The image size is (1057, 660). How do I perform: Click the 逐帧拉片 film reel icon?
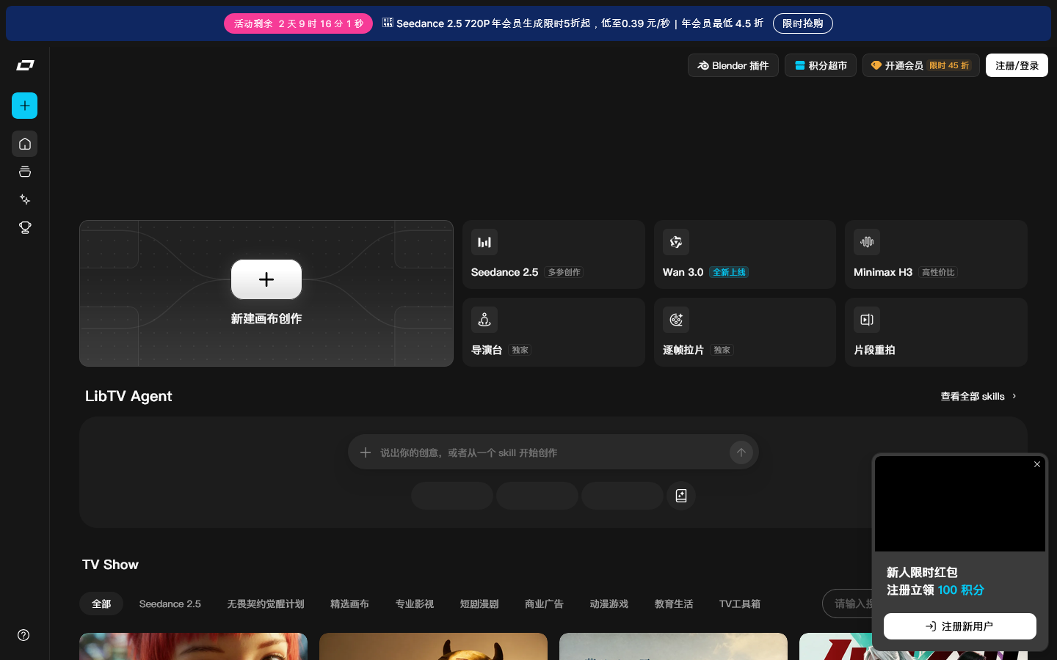click(x=676, y=320)
